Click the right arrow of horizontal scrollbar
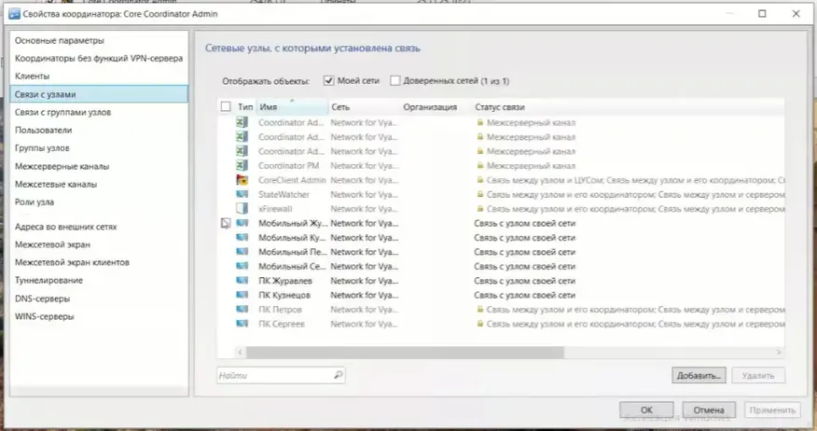Viewport: 817px width, 431px height. 779,353
